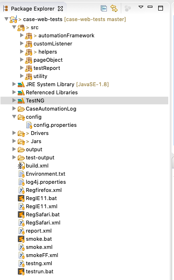The width and height of the screenshot is (174, 280).
Task: Expand the Referenced Libraries node
Action: 14,92
